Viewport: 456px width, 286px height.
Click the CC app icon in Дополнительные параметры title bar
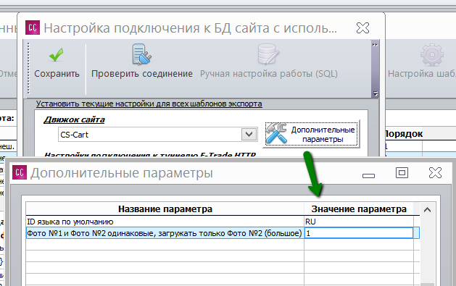20,172
